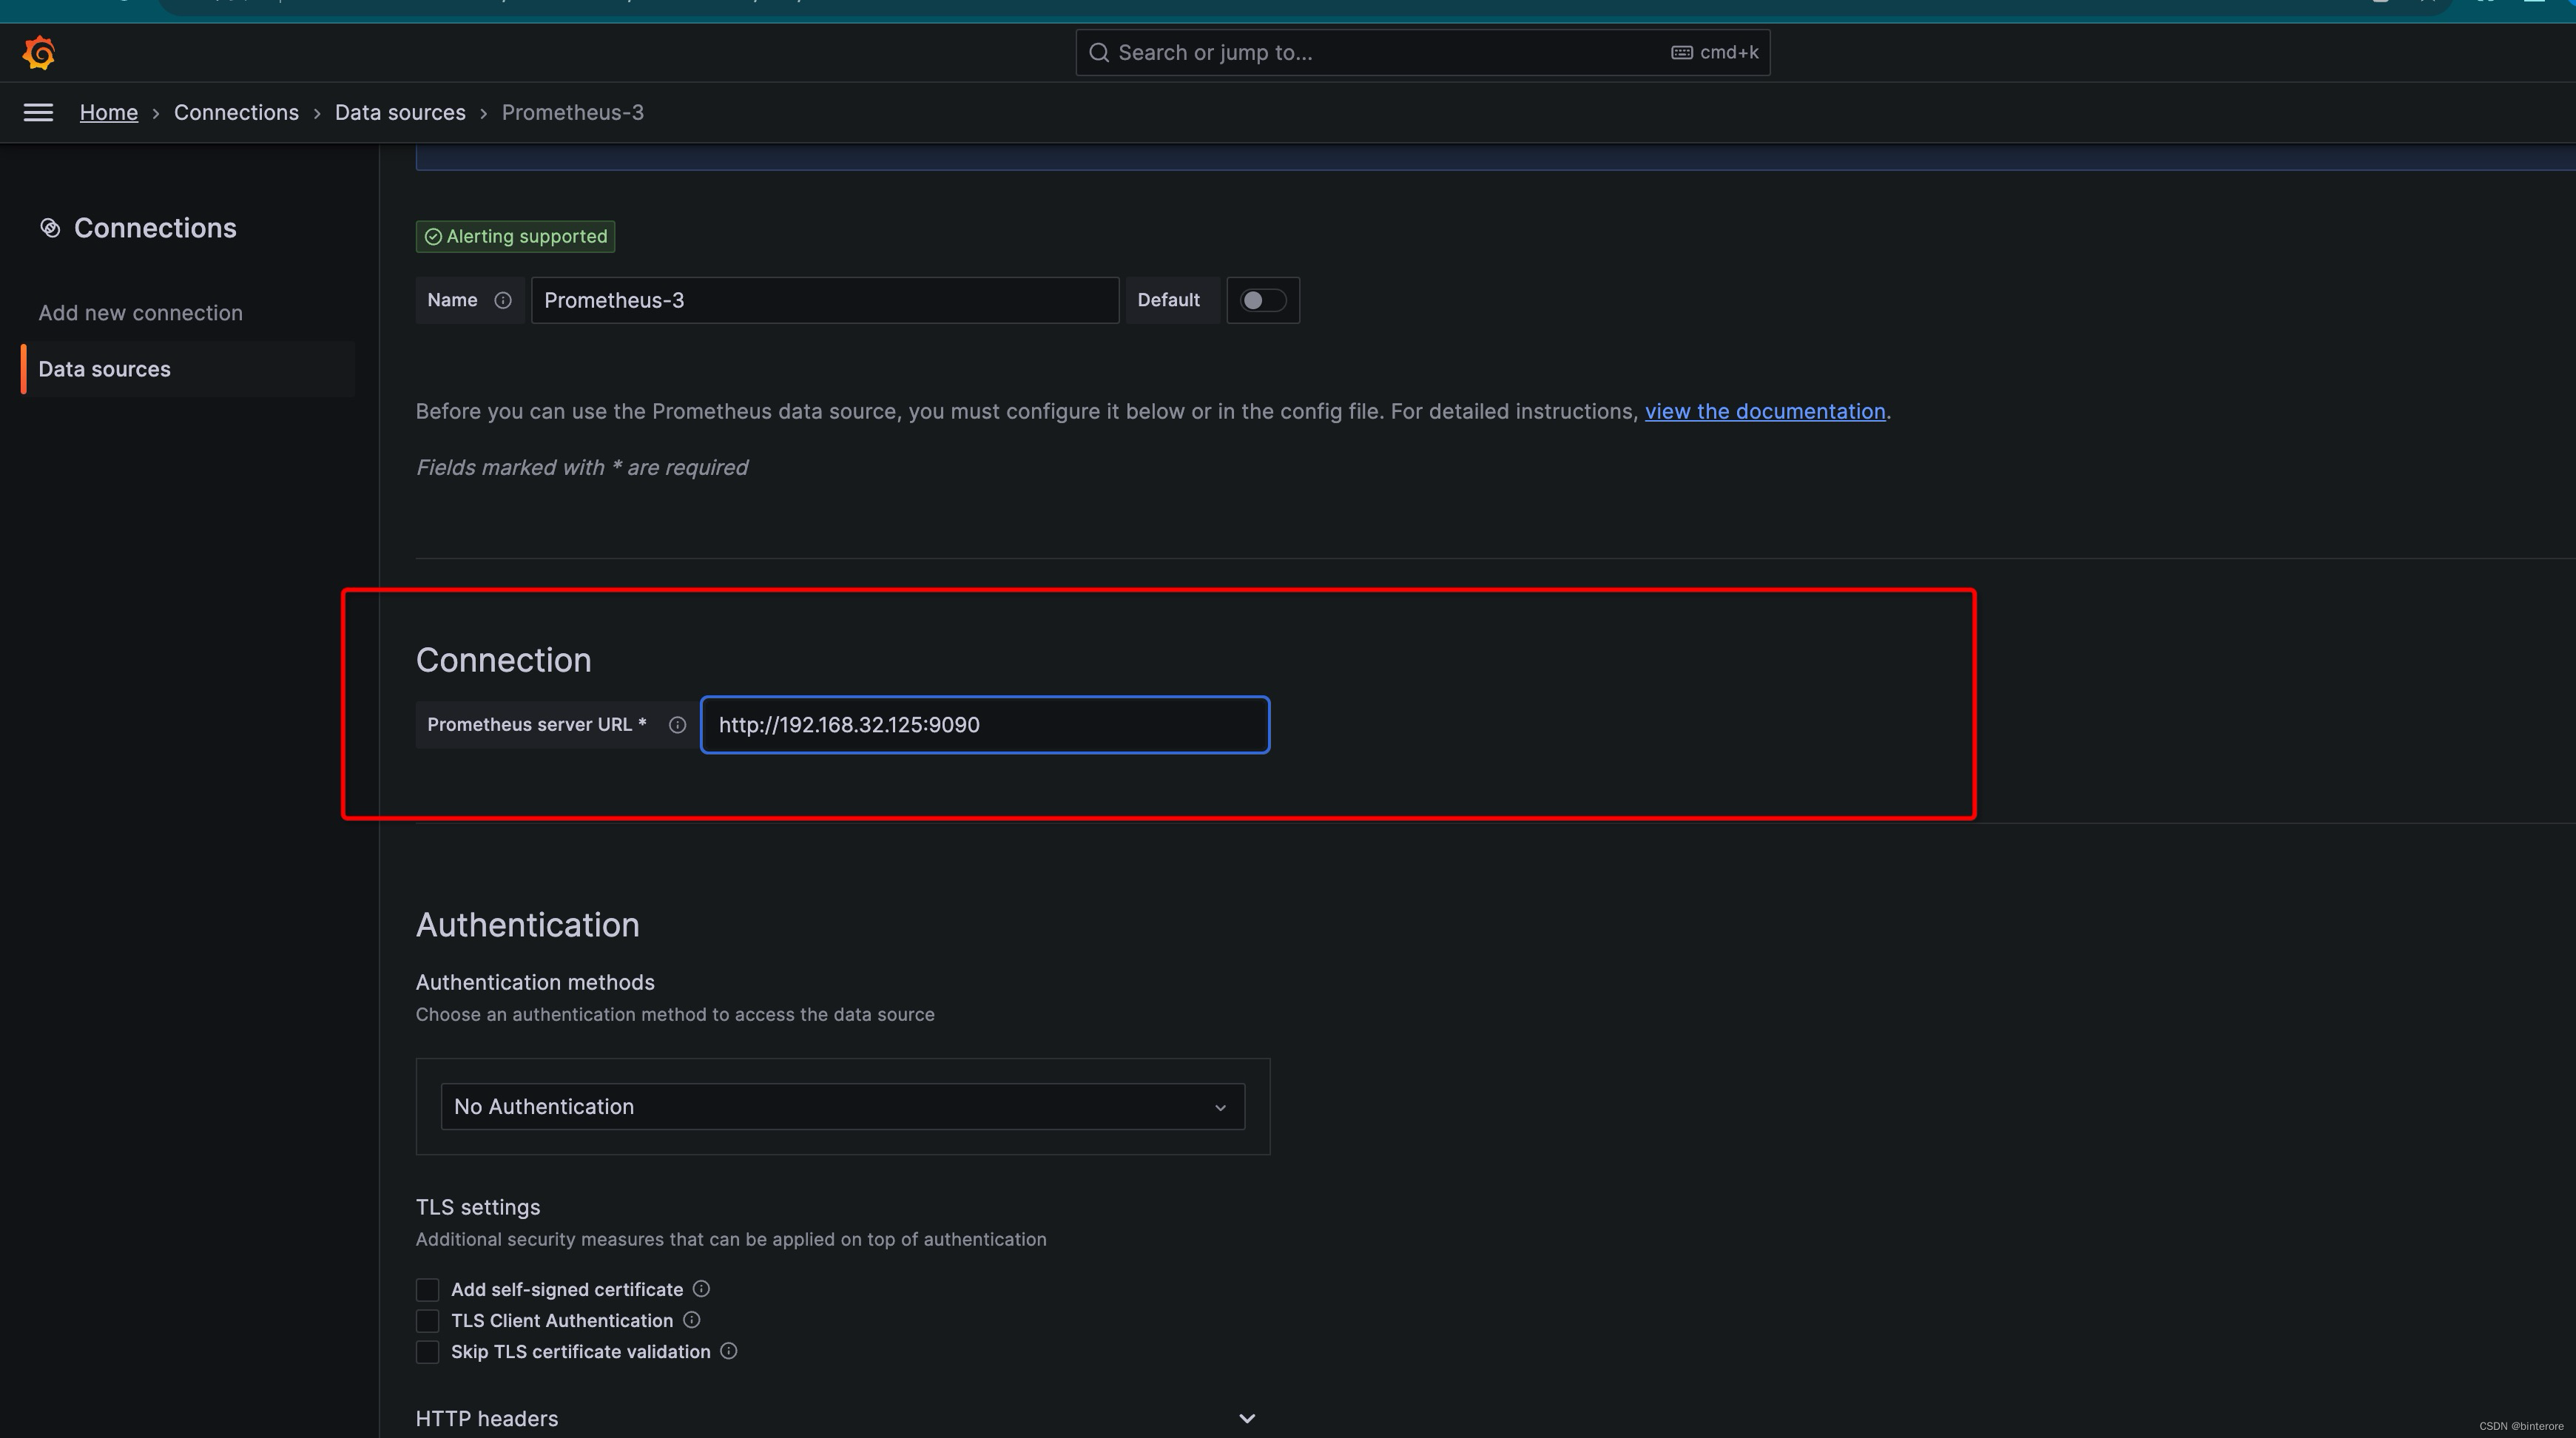Click the Prometheus server URL input field
This screenshot has width=2576, height=1438.
pyautogui.click(x=984, y=725)
